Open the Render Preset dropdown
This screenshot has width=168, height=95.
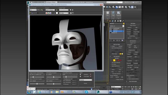point(64,10)
